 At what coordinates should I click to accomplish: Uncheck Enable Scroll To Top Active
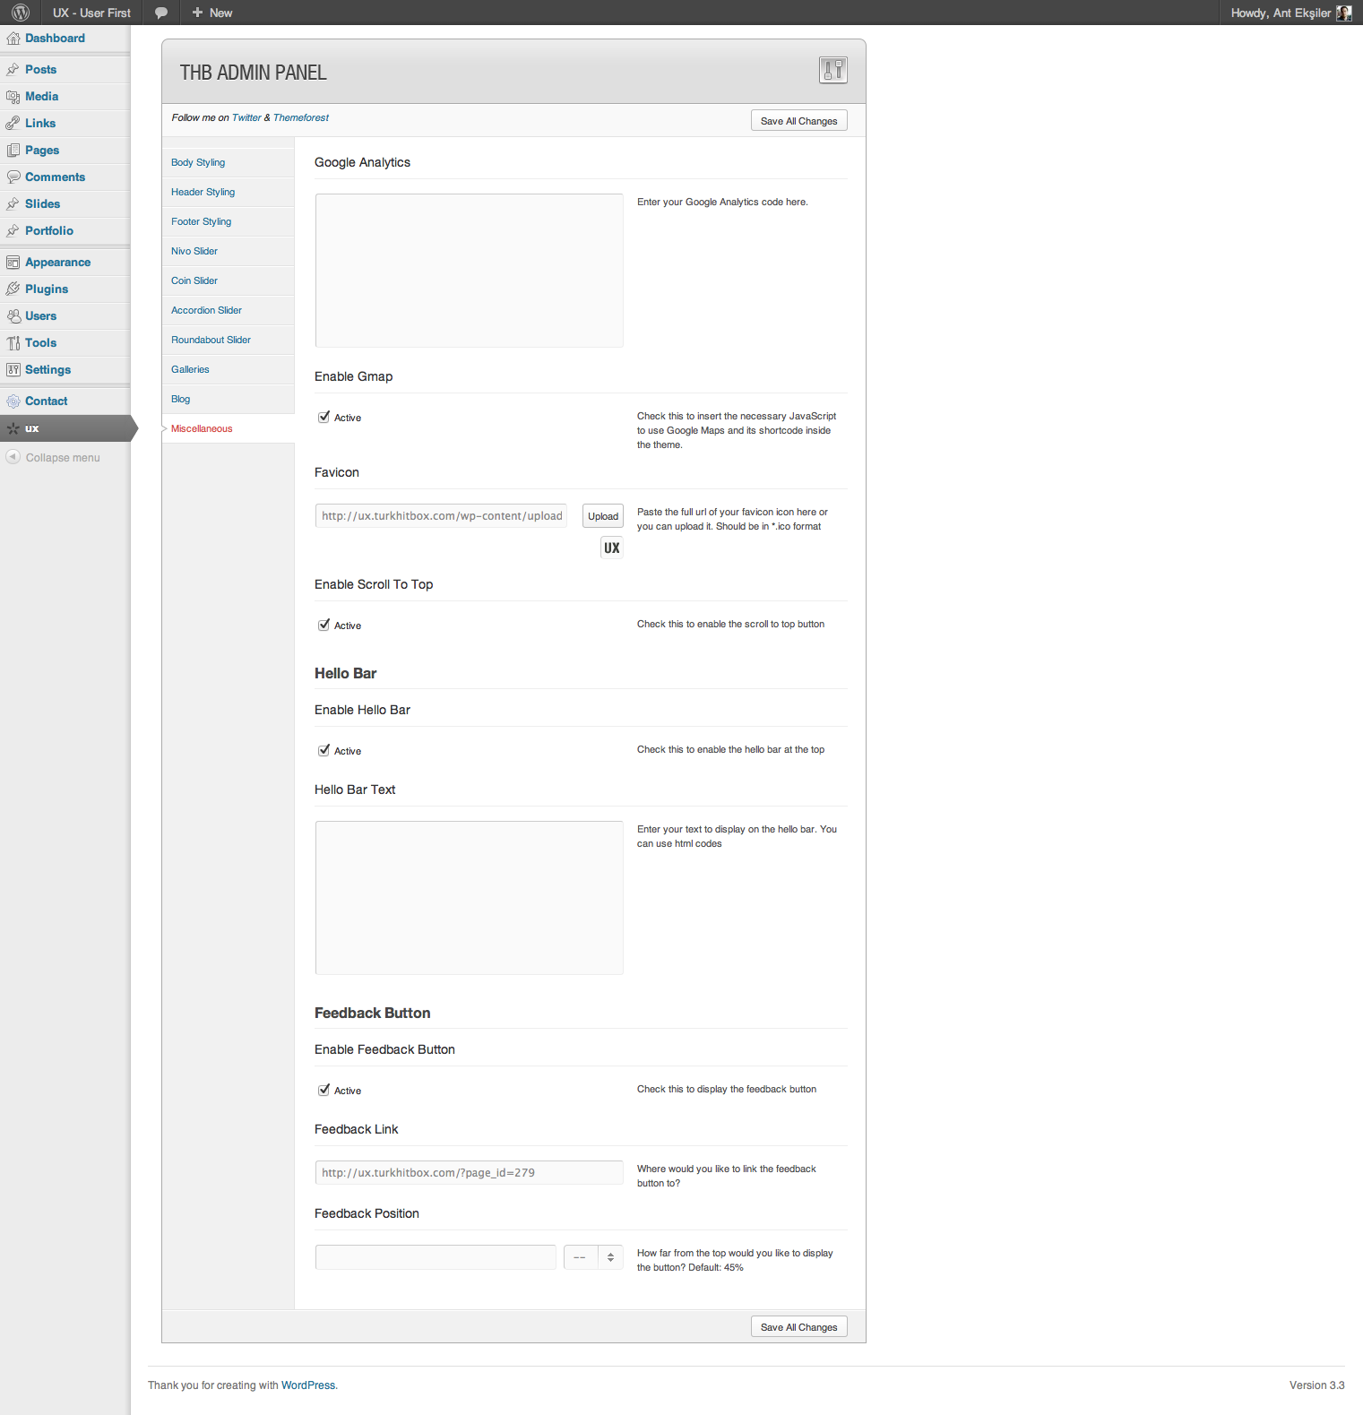pos(324,625)
